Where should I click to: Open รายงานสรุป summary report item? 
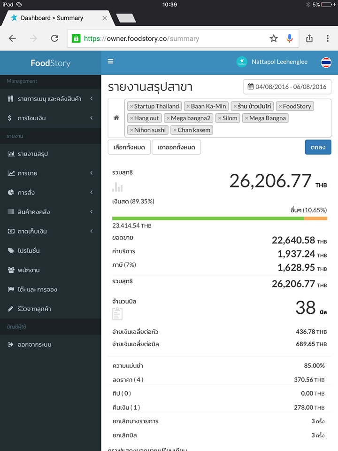(50, 154)
